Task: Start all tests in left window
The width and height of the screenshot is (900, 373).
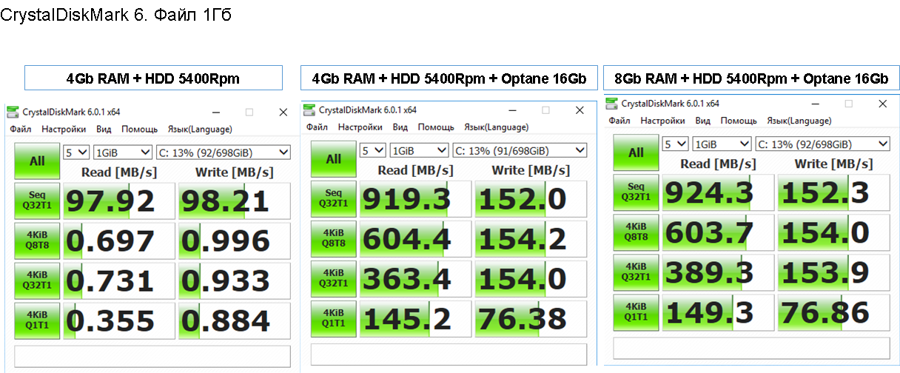Action: pos(37,161)
